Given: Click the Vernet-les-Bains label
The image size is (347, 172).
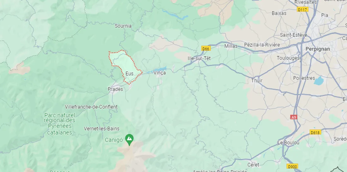Looking at the screenshot, I should pos(102,129).
